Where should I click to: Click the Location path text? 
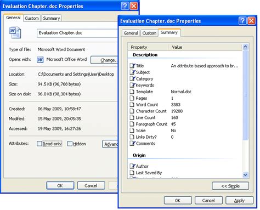click(76, 74)
